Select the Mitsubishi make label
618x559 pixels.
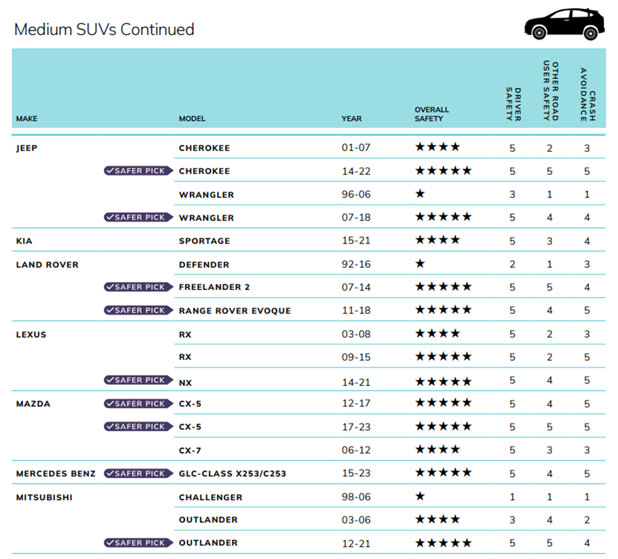pyautogui.click(x=44, y=497)
